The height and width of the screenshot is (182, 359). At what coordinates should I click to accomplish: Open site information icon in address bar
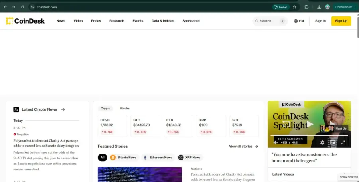(32, 7)
